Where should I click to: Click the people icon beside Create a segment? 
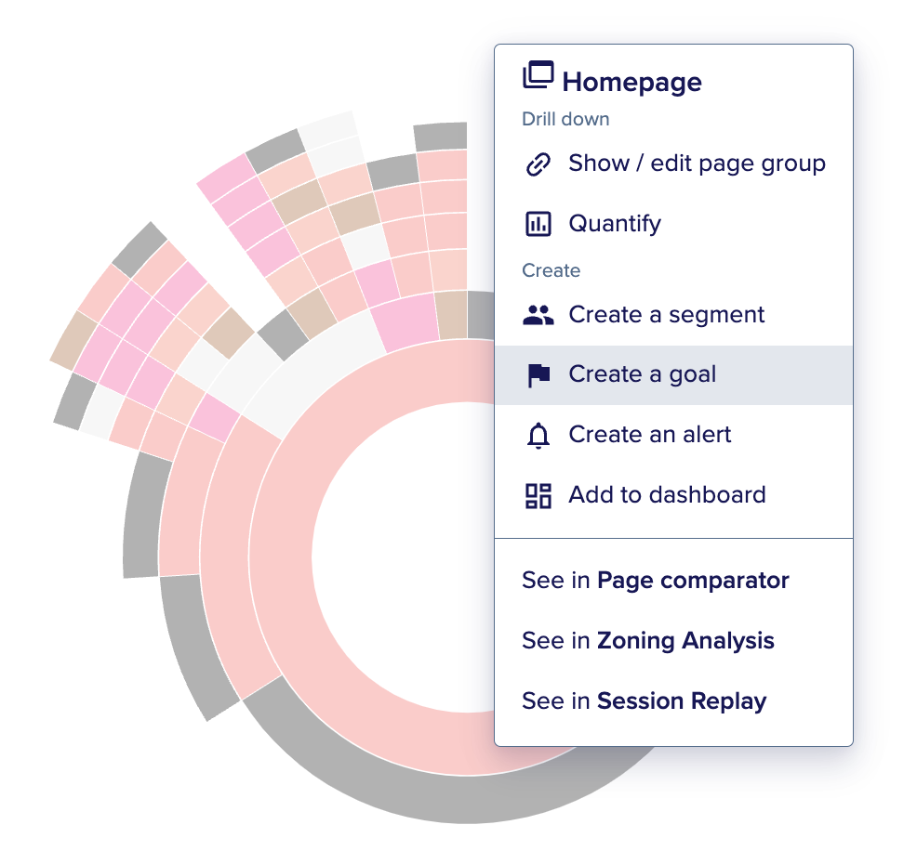pyautogui.click(x=538, y=315)
